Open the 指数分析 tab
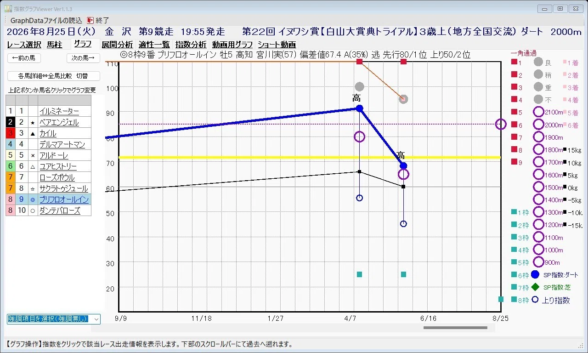588x353 pixels. pos(191,45)
